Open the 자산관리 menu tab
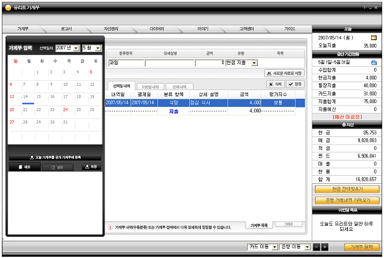 [x=112, y=29]
